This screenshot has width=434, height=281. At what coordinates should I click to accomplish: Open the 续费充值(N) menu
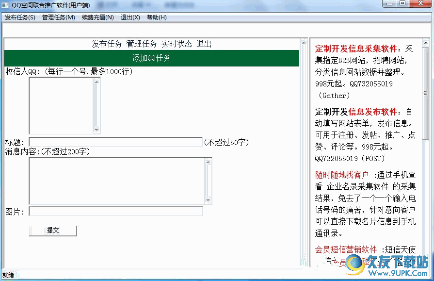[97, 17]
